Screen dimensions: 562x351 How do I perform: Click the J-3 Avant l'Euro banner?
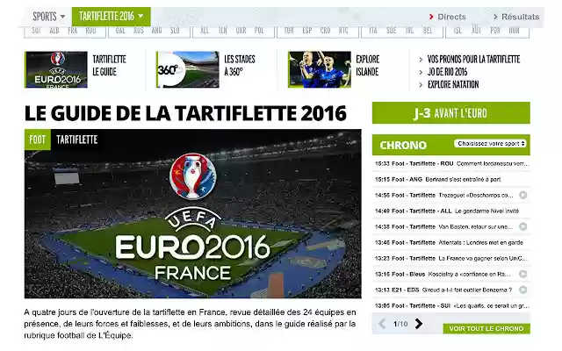[x=450, y=113]
